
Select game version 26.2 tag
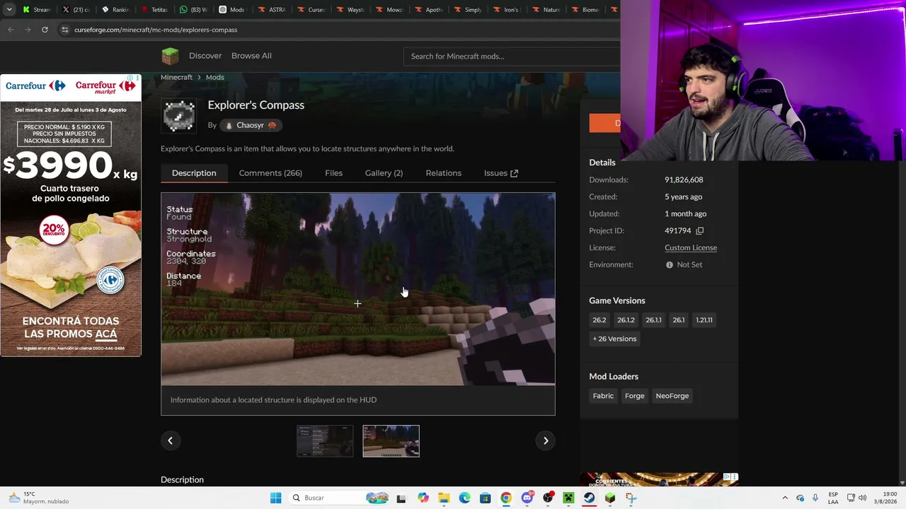coord(600,320)
